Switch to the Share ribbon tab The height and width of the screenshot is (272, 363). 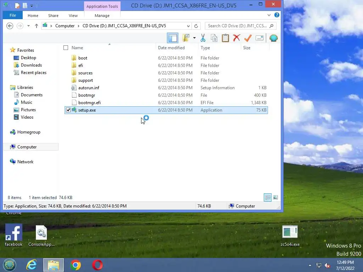[x=53, y=16]
